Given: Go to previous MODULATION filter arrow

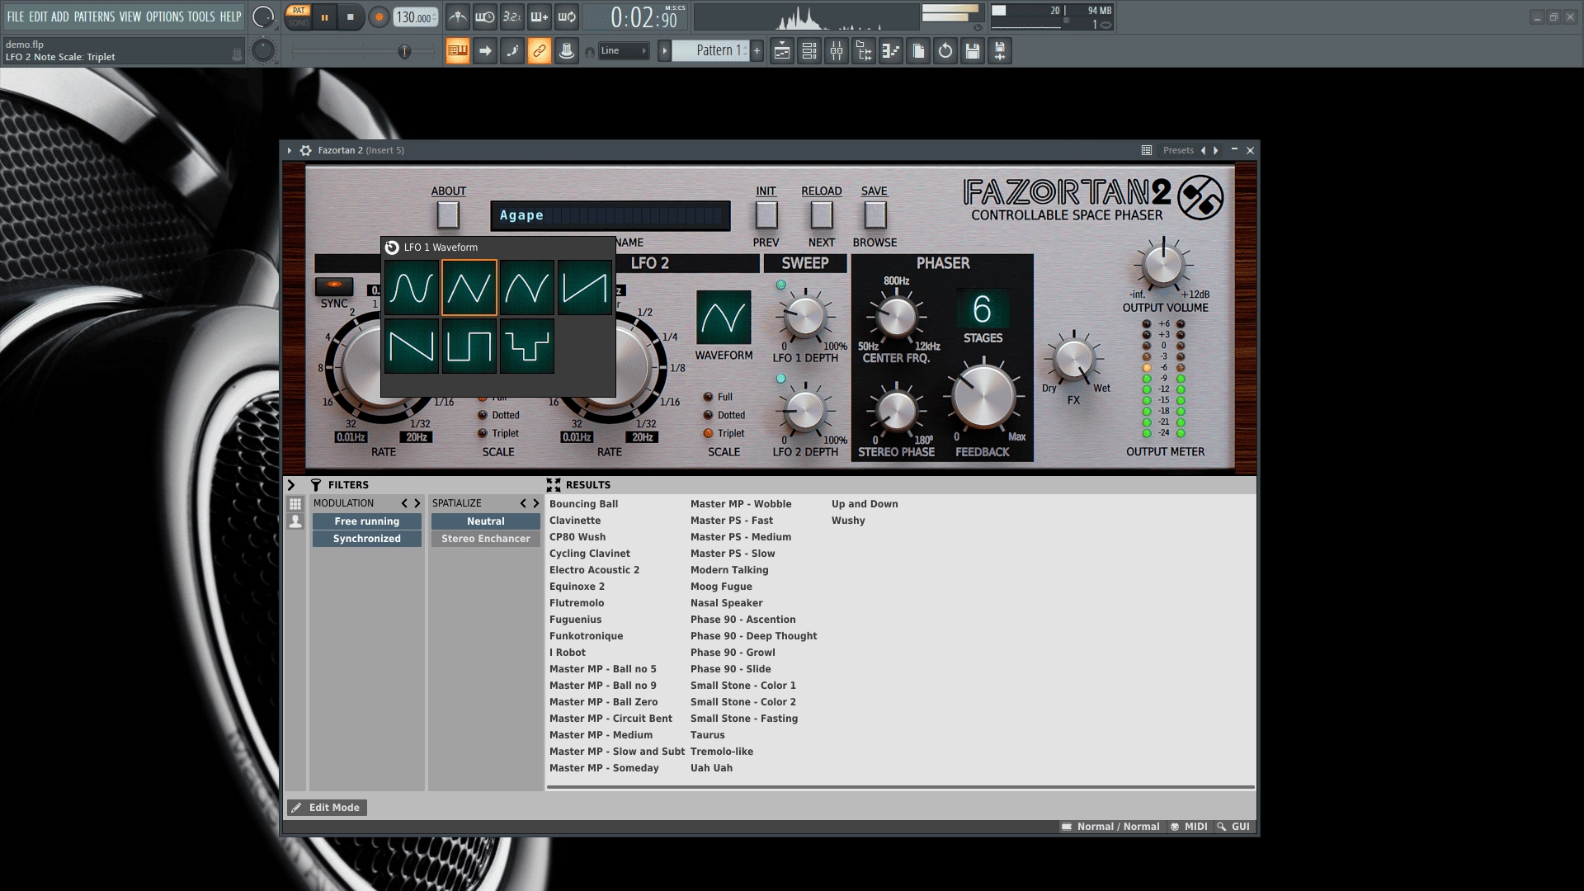Looking at the screenshot, I should [404, 503].
